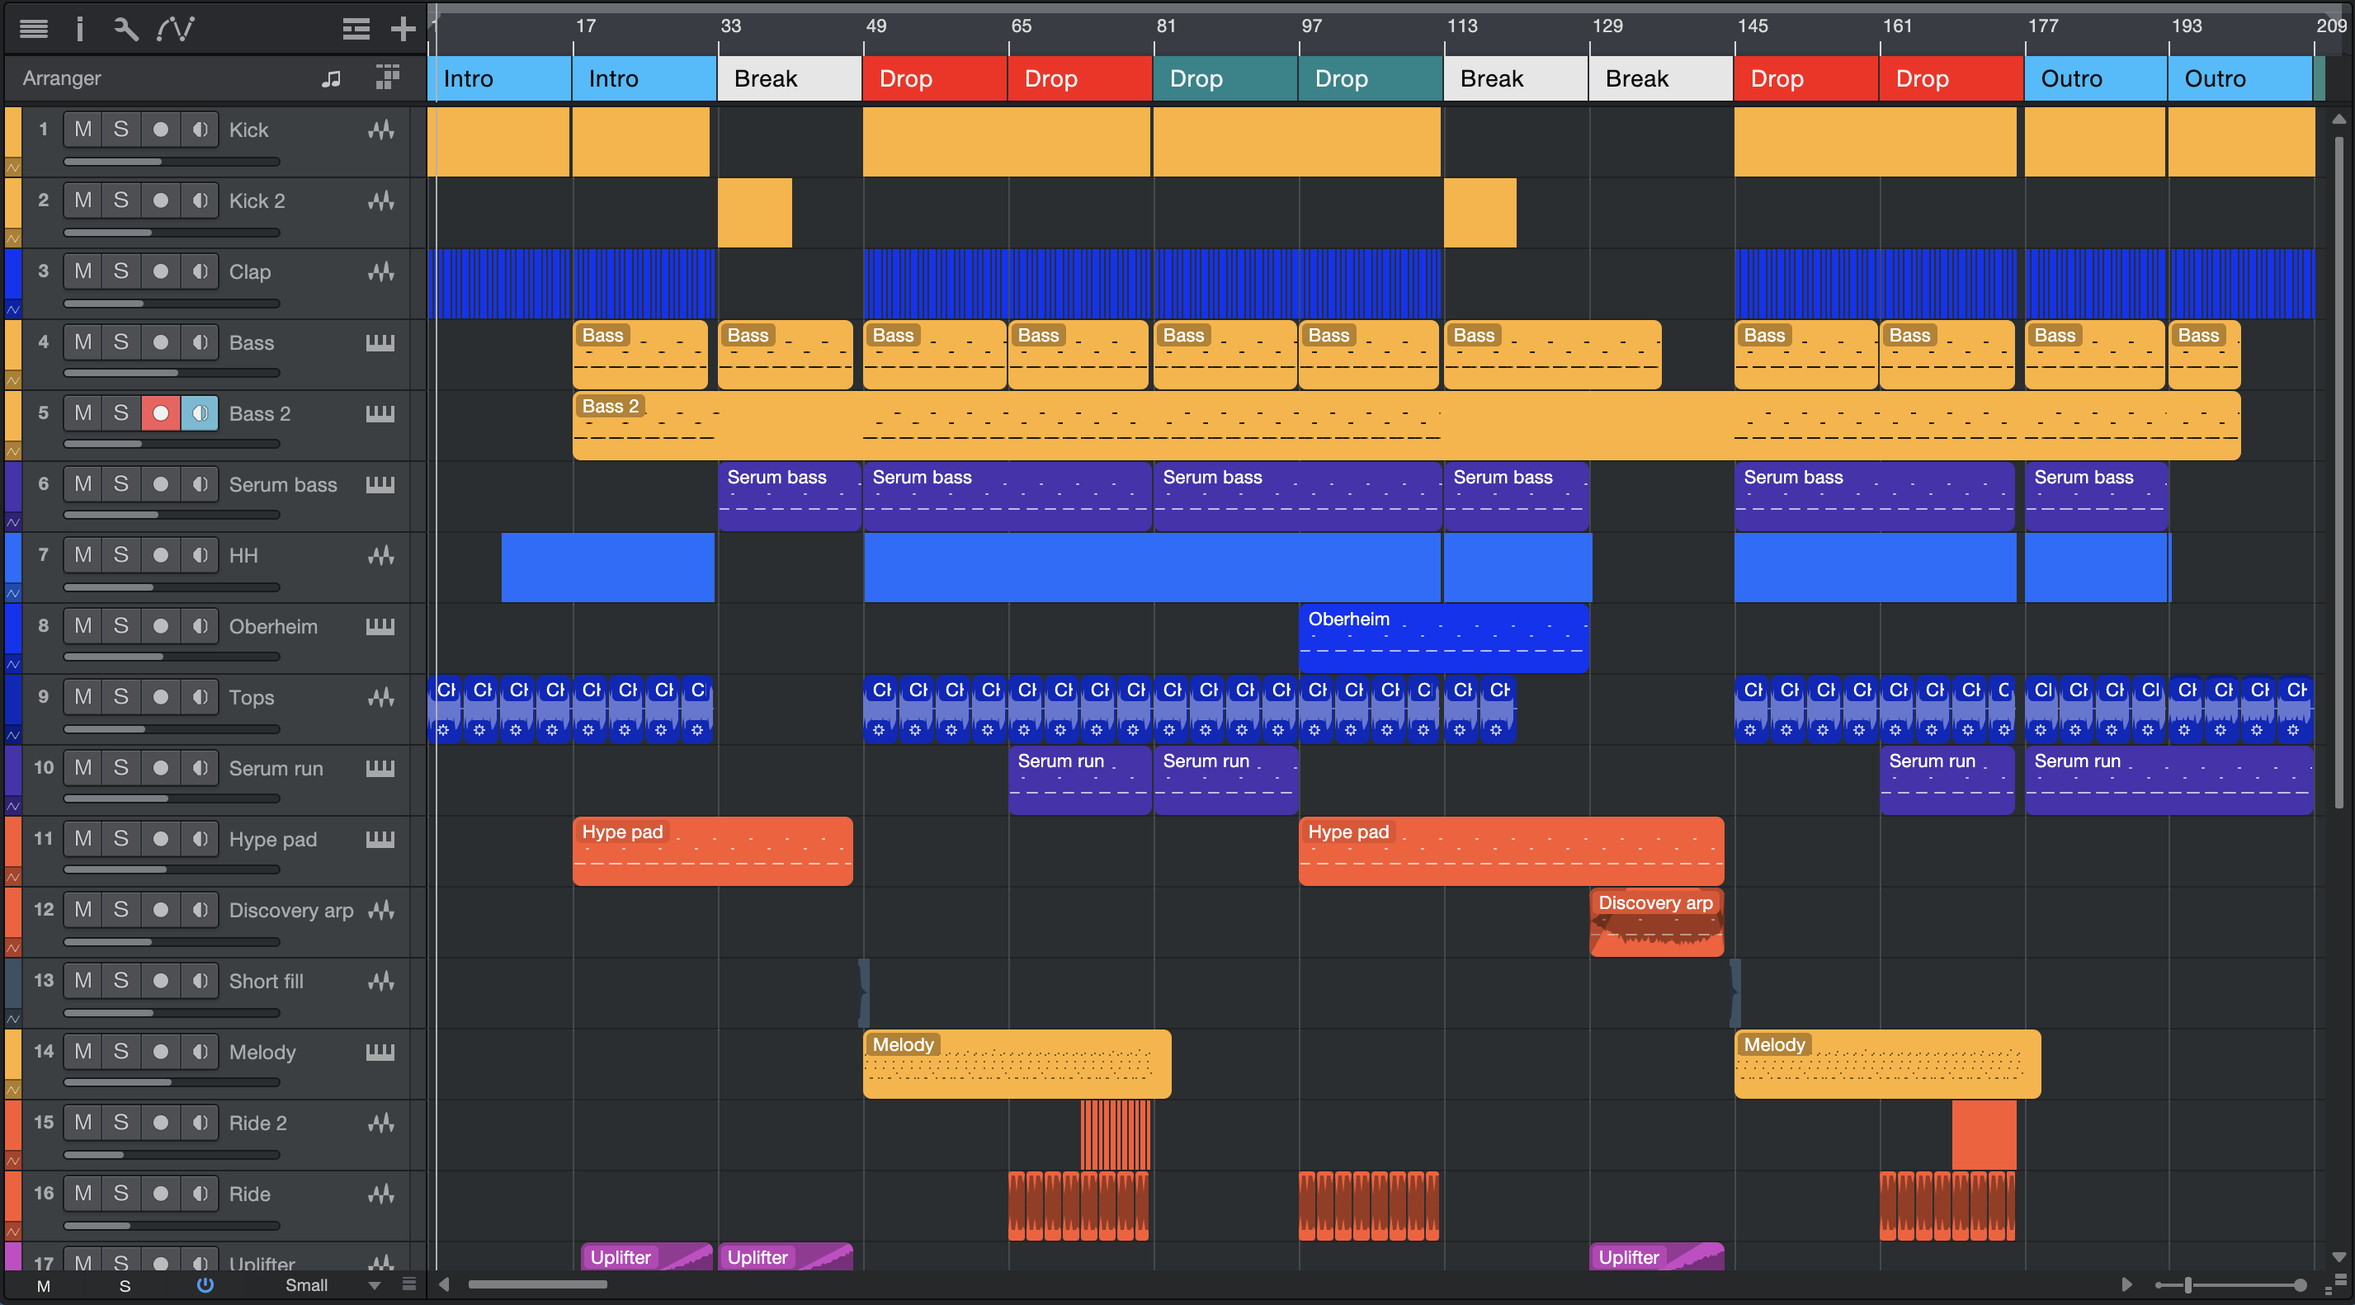Screen dimensions: 2355x1305
Task: Expand Tops track automation toggle
Action: click(13, 735)
